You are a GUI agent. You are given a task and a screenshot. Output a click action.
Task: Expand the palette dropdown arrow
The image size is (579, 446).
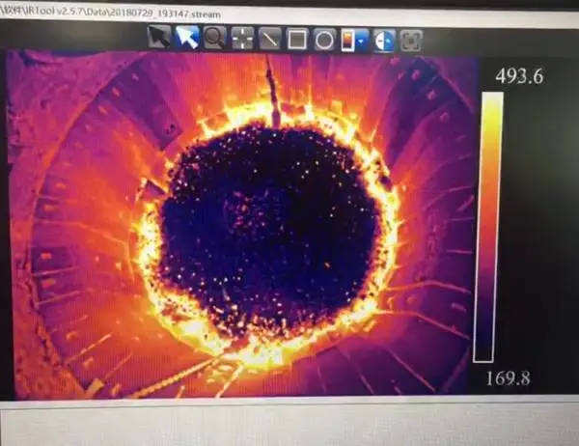(x=362, y=40)
